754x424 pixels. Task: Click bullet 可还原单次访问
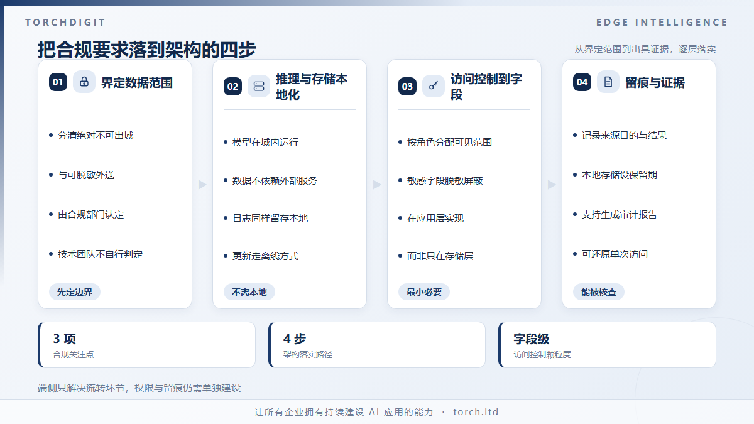point(615,254)
